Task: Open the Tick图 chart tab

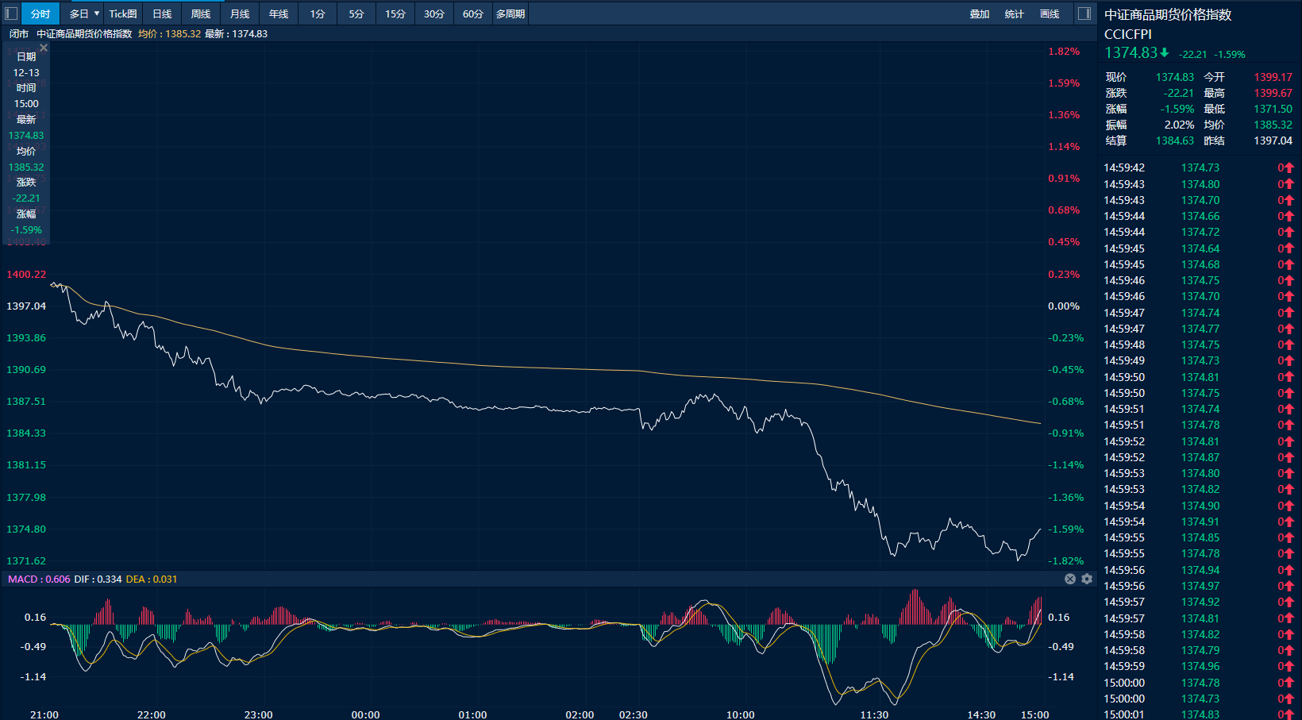Action: click(x=123, y=13)
